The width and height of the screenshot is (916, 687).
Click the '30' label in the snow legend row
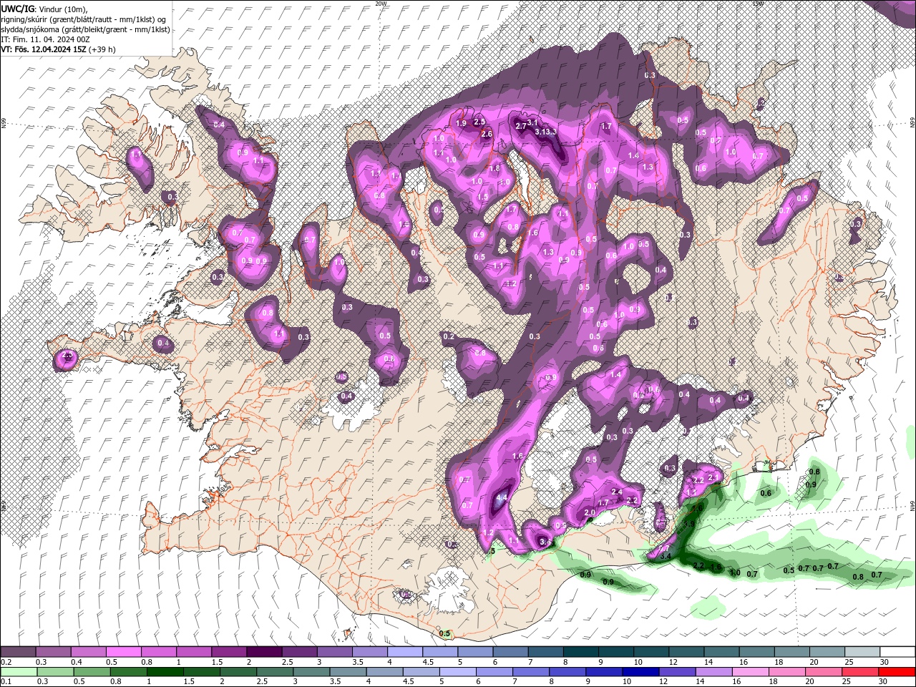pyautogui.click(x=884, y=662)
